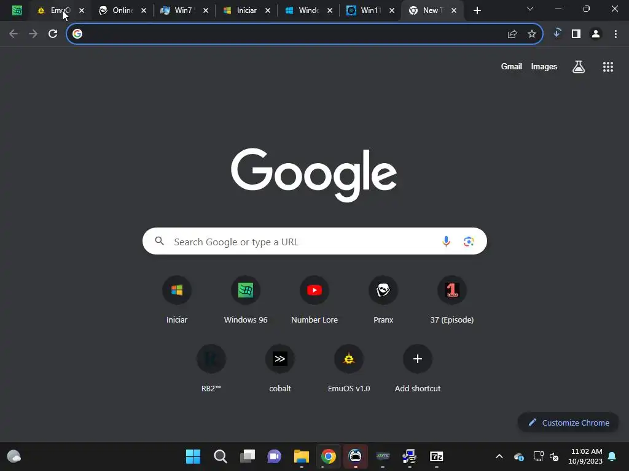The height and width of the screenshot is (471, 629).
Task: Click the Chrome icon in taskbar
Action: [328, 456]
